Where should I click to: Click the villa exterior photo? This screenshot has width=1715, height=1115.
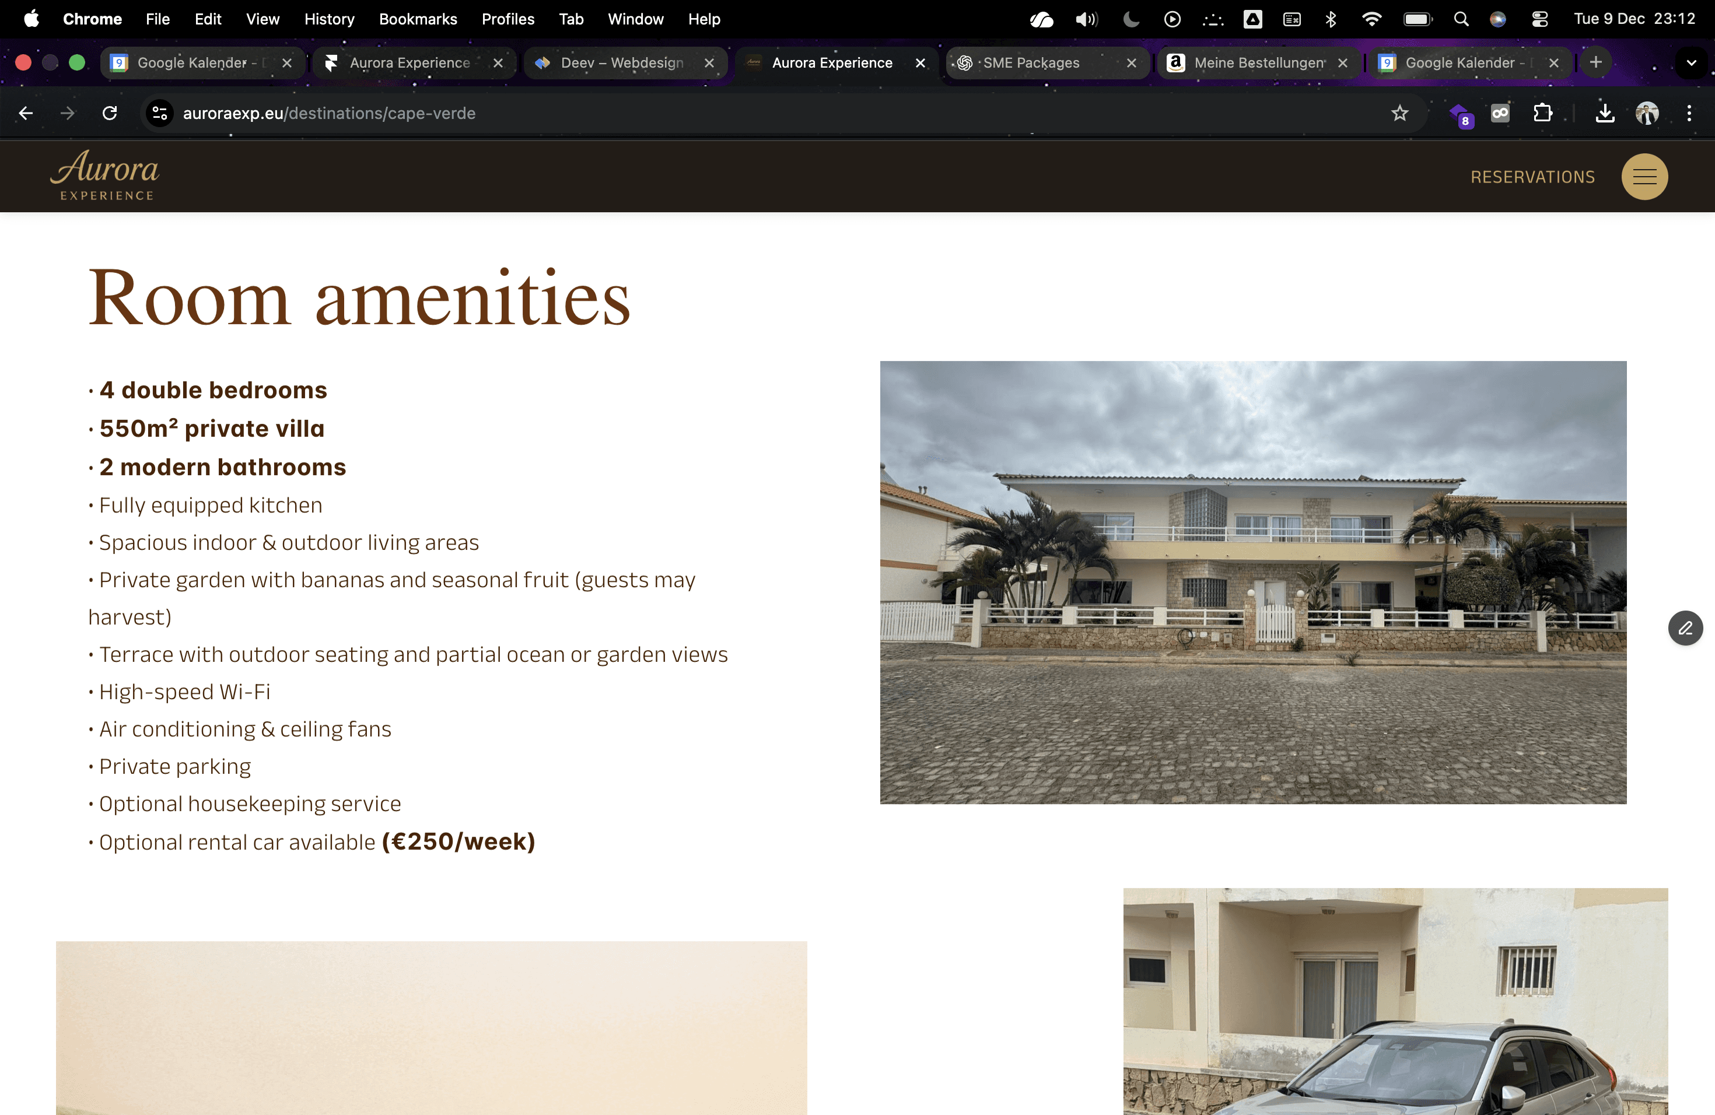1252,582
